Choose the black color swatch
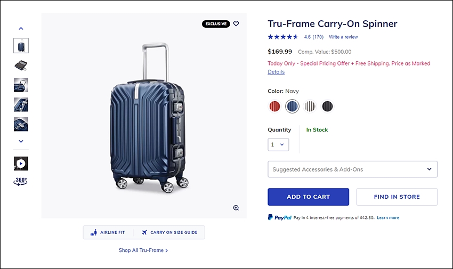Image resolution: width=453 pixels, height=269 pixels. point(327,106)
